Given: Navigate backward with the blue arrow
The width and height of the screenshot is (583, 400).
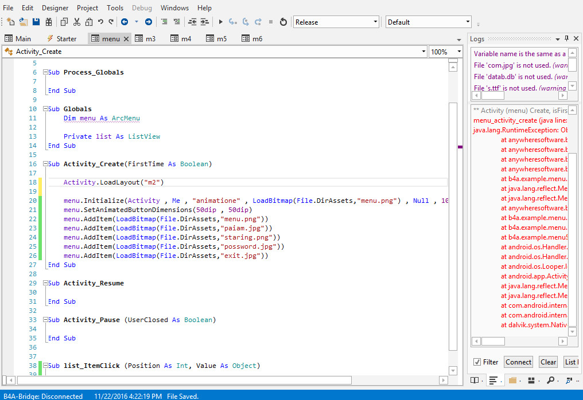Looking at the screenshot, I should (125, 22).
